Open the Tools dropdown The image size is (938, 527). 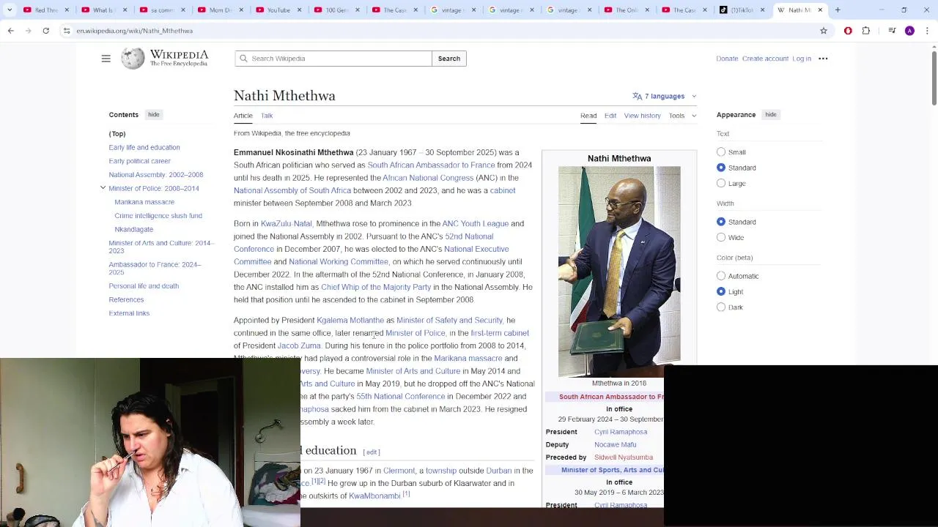[682, 116]
